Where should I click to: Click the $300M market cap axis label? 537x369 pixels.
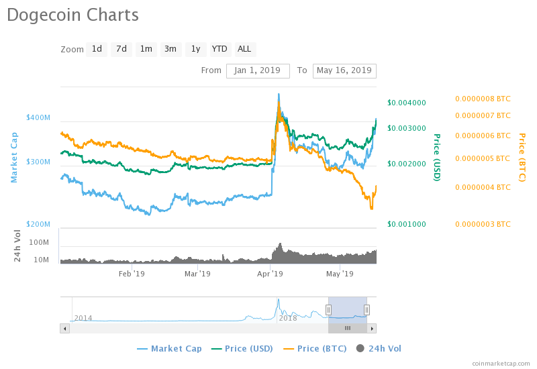pos(38,162)
